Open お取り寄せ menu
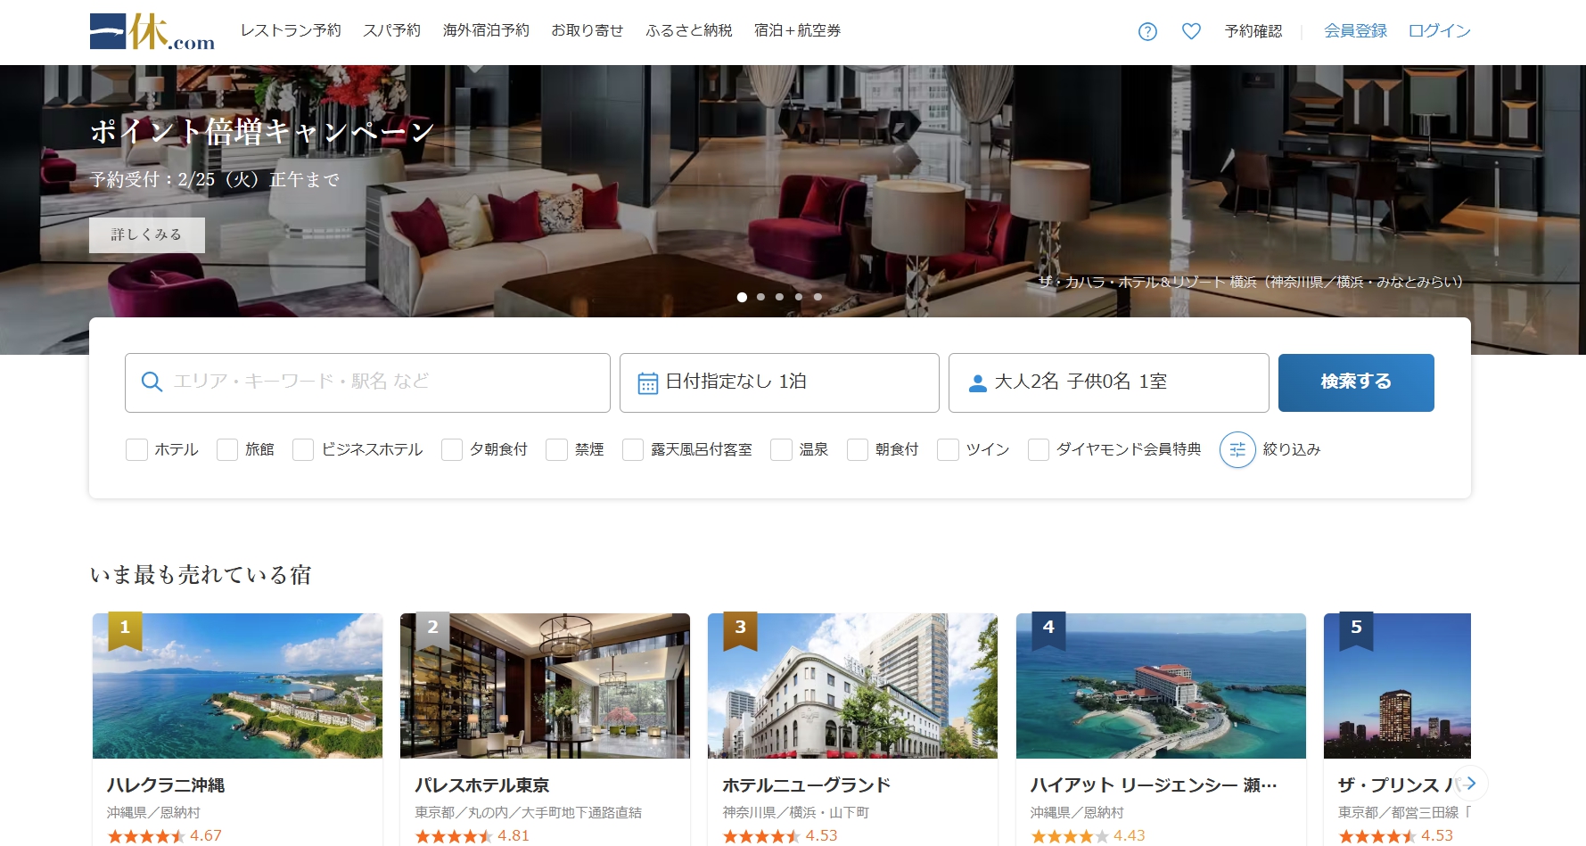Image resolution: width=1586 pixels, height=846 pixels. point(587,30)
